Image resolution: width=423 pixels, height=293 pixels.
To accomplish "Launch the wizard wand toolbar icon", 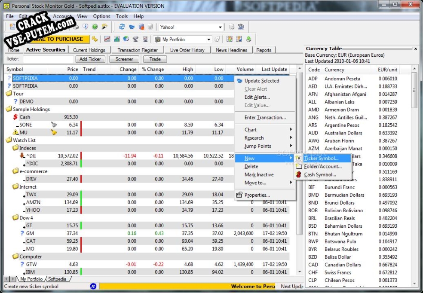I will (x=104, y=27).
